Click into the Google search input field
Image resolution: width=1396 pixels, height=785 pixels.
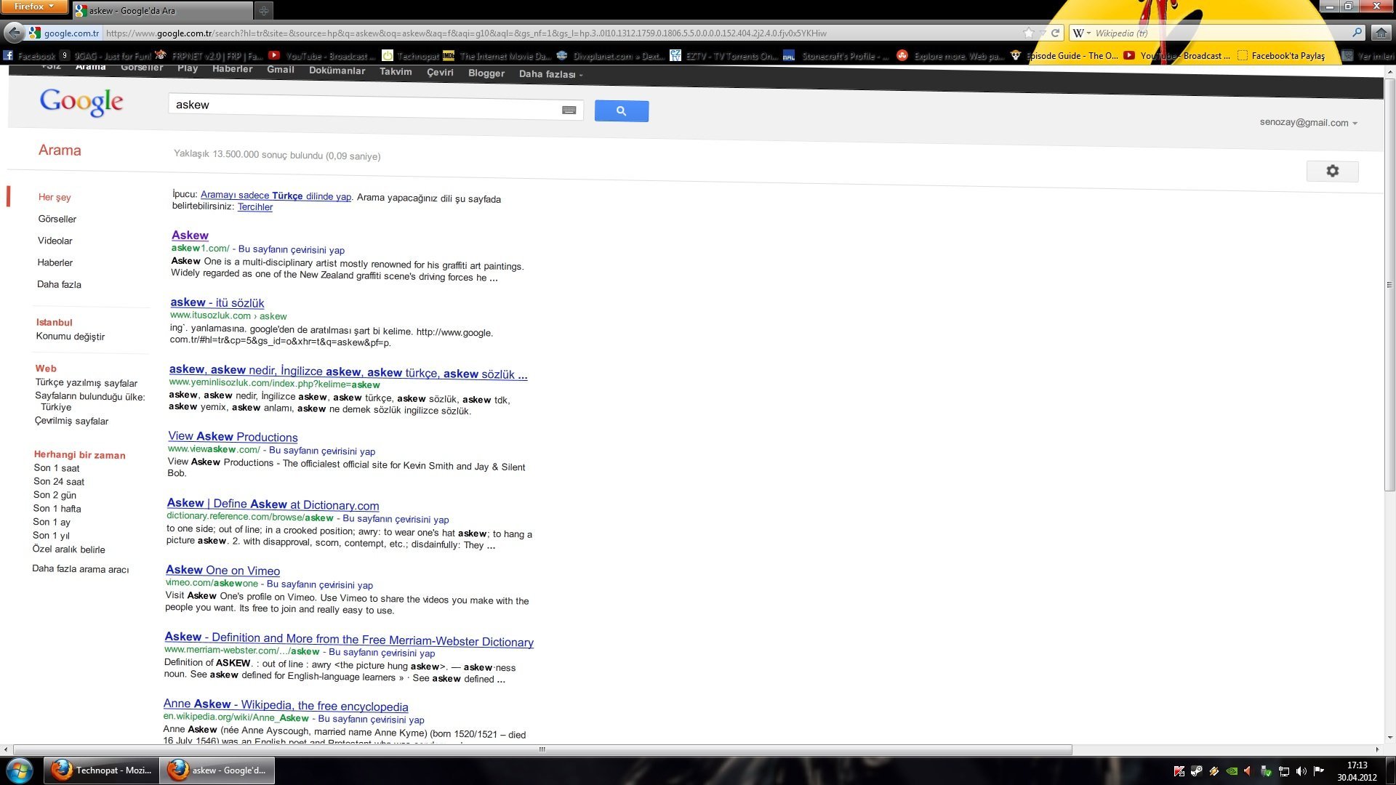click(364, 105)
